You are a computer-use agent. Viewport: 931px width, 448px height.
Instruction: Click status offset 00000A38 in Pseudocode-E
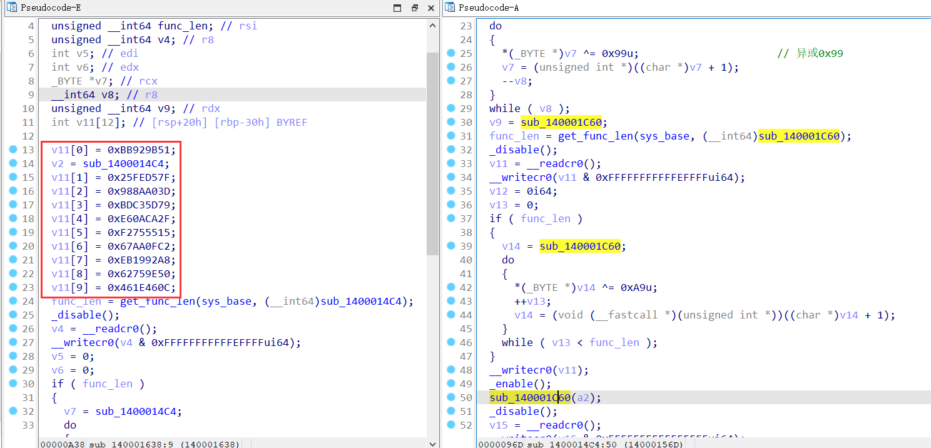click(61, 443)
